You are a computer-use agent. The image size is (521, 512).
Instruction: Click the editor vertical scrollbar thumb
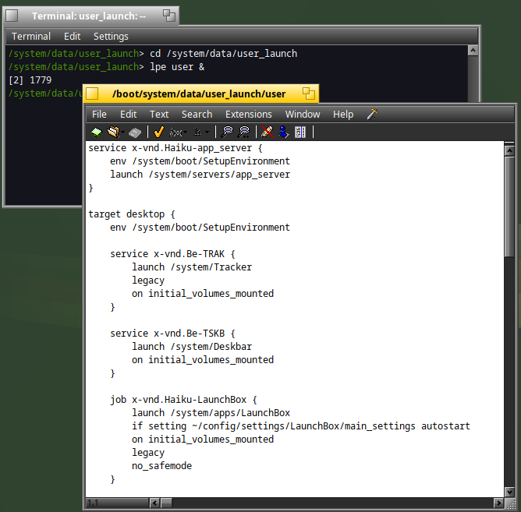click(x=509, y=207)
